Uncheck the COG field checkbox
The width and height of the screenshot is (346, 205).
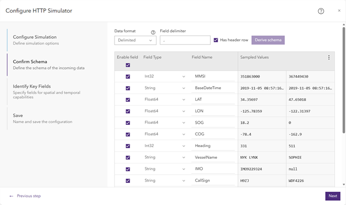(128, 134)
